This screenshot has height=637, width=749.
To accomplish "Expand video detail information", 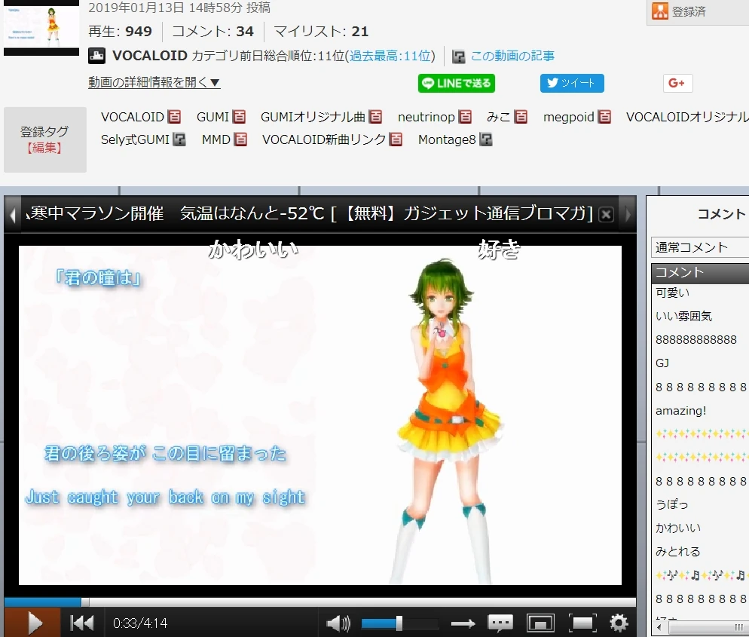I will [154, 82].
